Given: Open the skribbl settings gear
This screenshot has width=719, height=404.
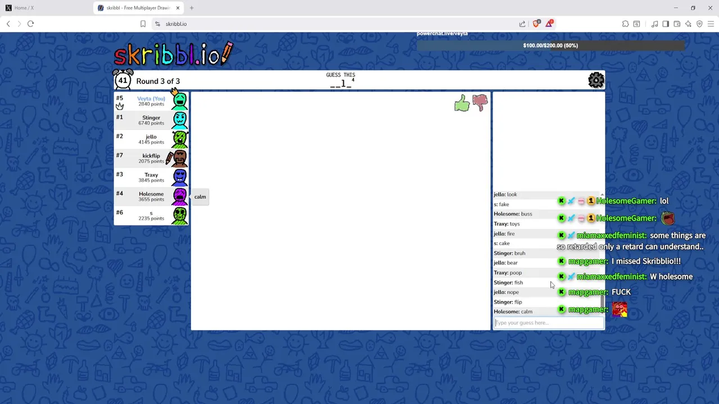Looking at the screenshot, I should click(x=596, y=81).
